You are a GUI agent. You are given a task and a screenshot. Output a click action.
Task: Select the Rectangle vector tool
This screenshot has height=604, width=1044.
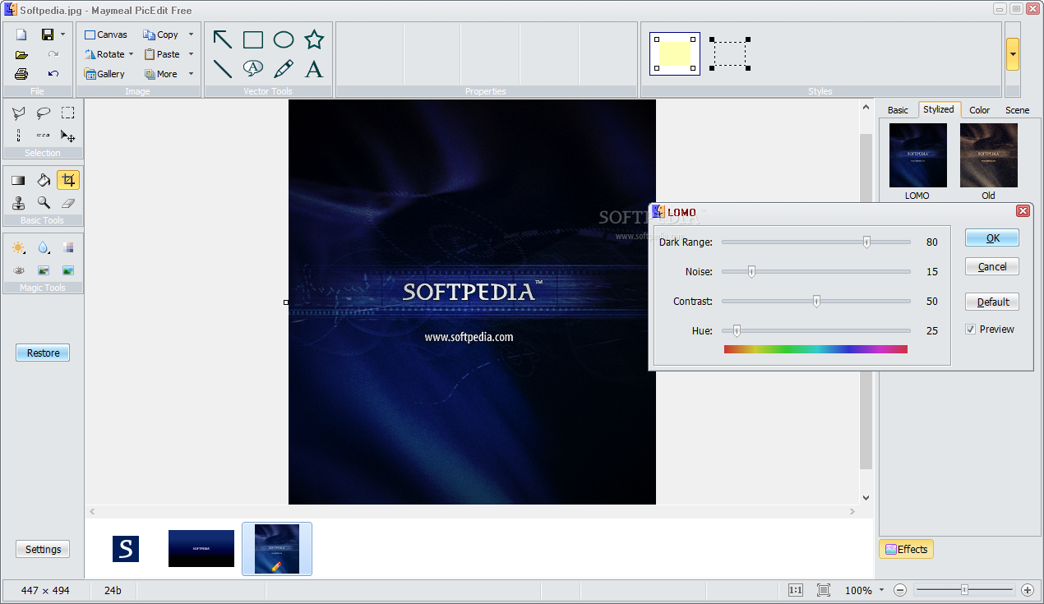(253, 39)
